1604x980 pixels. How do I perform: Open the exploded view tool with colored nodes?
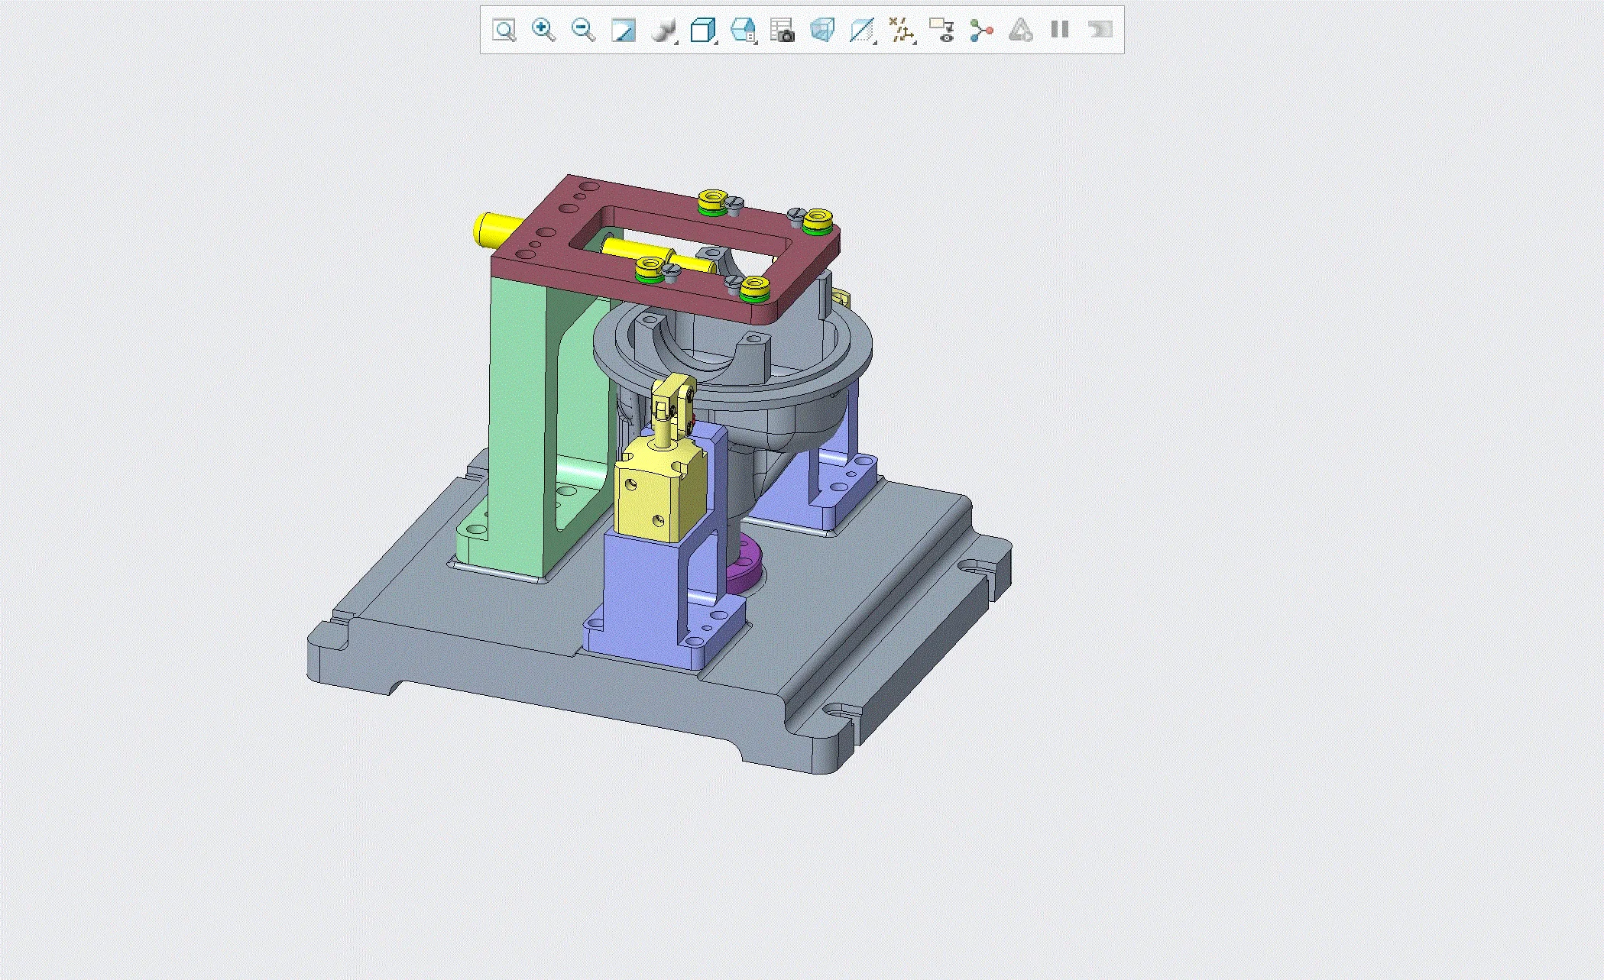(982, 31)
